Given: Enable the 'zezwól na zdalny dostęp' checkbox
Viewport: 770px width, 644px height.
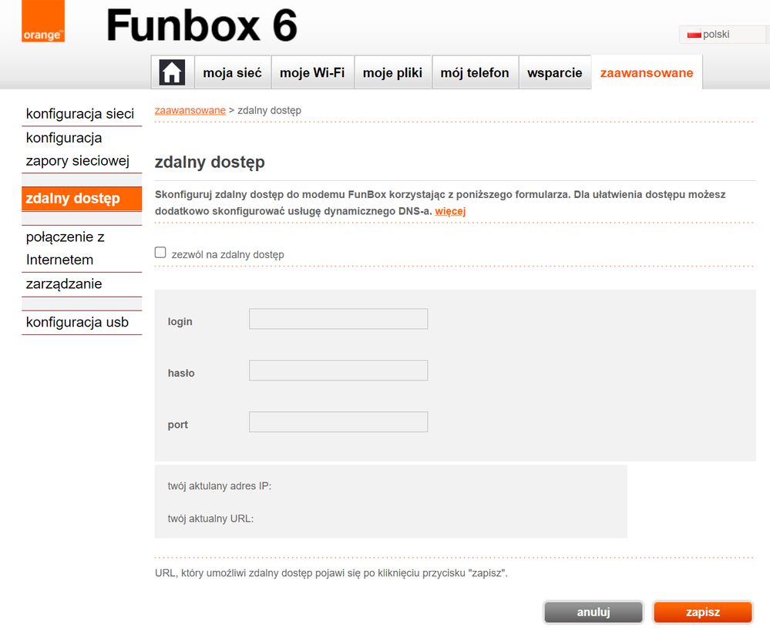Looking at the screenshot, I should pyautogui.click(x=160, y=253).
